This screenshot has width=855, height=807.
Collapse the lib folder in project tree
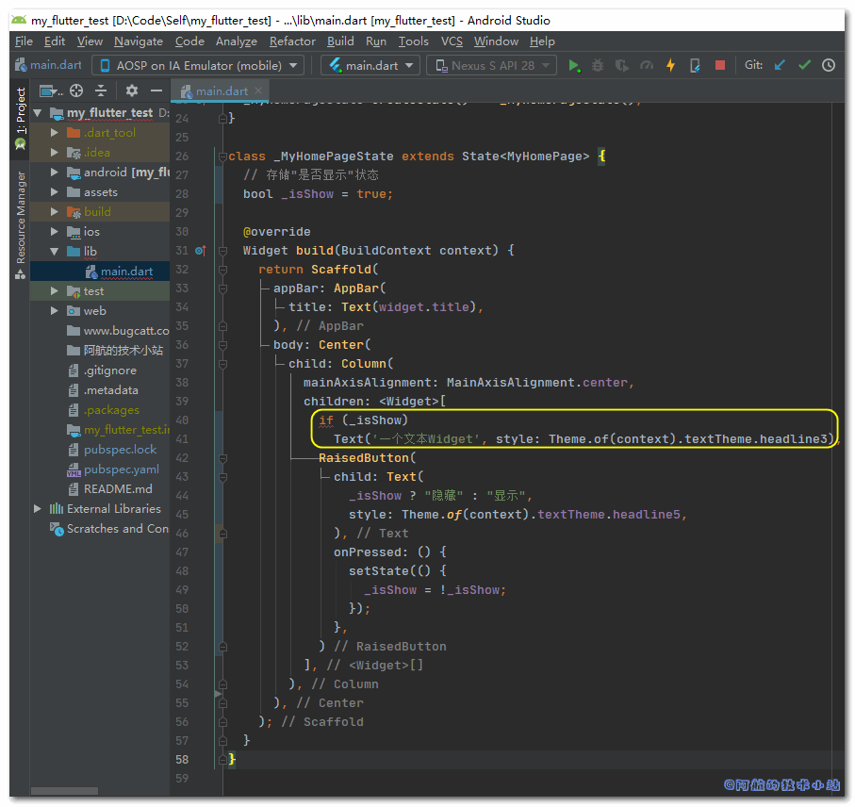[x=55, y=252]
